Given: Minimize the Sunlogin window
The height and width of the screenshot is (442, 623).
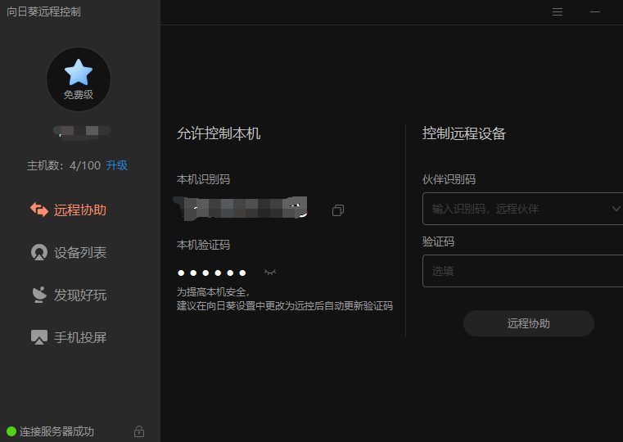Looking at the screenshot, I should point(595,12).
